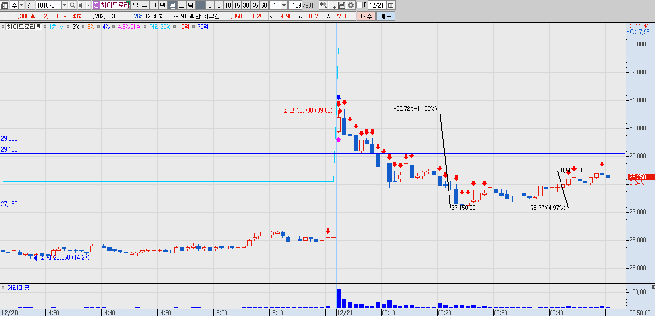The height and width of the screenshot is (316, 655).
Task: Click the 최저 25,350 (14:27) low label
Action: pos(65,257)
